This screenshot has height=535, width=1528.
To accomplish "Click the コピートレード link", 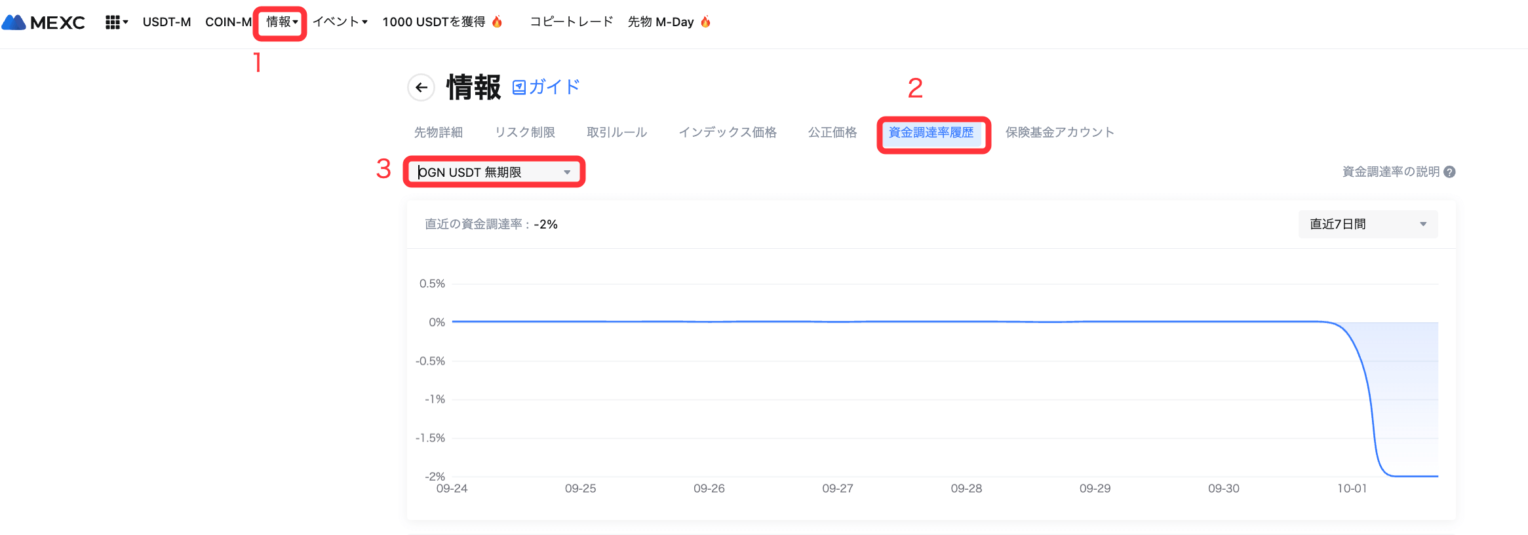I will pos(571,22).
